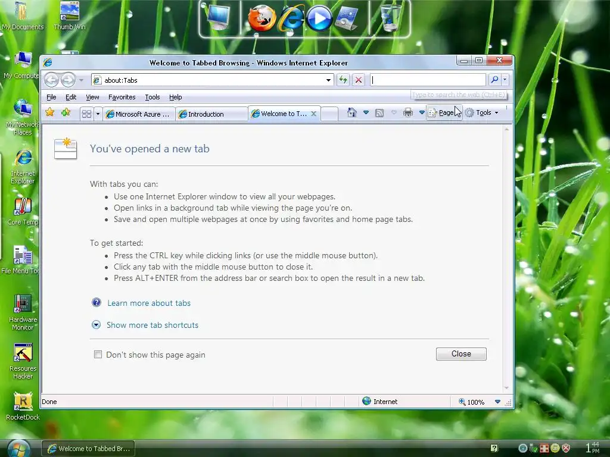This screenshot has height=457, width=610.
Task: Open My Documents desktop icon
Action: coord(22,15)
